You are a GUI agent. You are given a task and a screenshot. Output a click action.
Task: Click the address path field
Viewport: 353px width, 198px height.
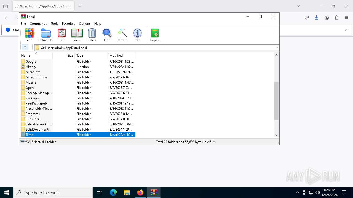click(157, 48)
